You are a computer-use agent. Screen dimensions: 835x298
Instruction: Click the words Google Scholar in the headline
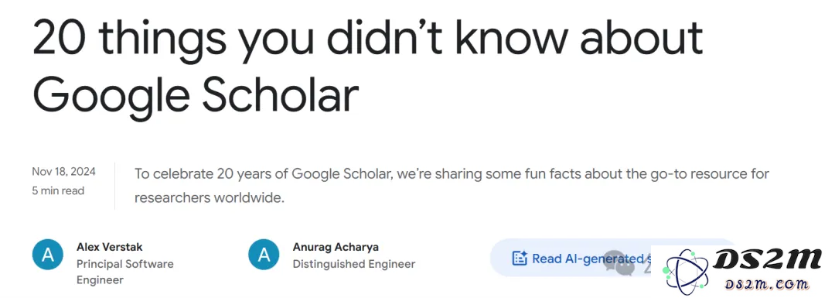[196, 95]
